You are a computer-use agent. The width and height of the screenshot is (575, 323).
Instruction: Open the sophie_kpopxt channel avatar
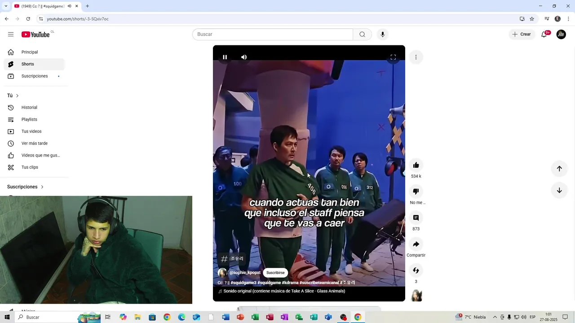tap(222, 273)
